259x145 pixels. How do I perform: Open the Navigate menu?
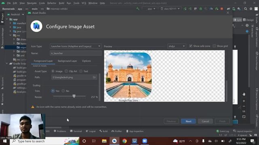pyautogui.click(x=32, y=3)
